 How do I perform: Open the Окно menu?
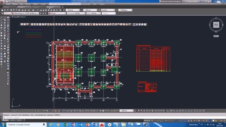pyautogui.click(x=95, y=4)
